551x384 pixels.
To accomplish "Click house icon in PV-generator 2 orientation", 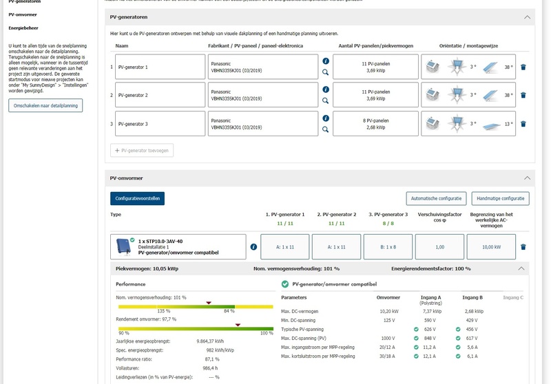I will tap(433, 95).
